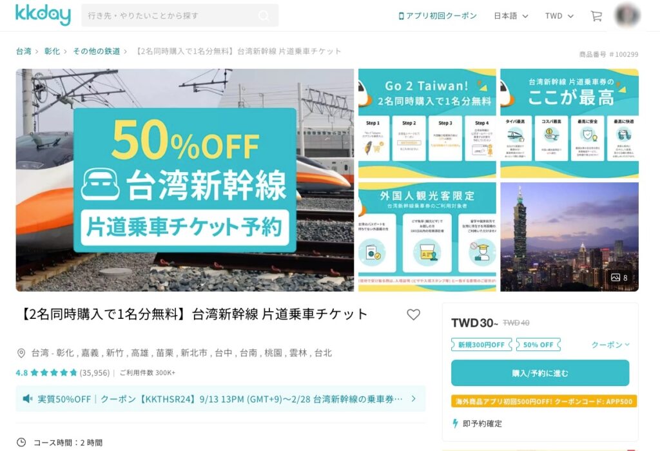
Task: Click the 購入/予約に進む button
Action: 540,373
